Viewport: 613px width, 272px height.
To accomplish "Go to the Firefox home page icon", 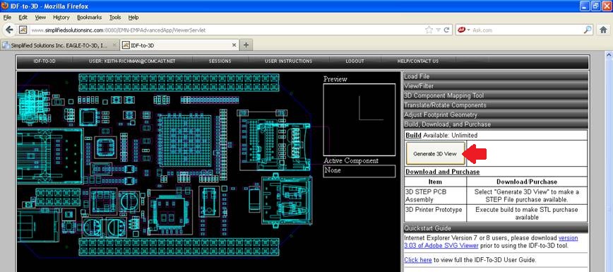I will click(603, 30).
